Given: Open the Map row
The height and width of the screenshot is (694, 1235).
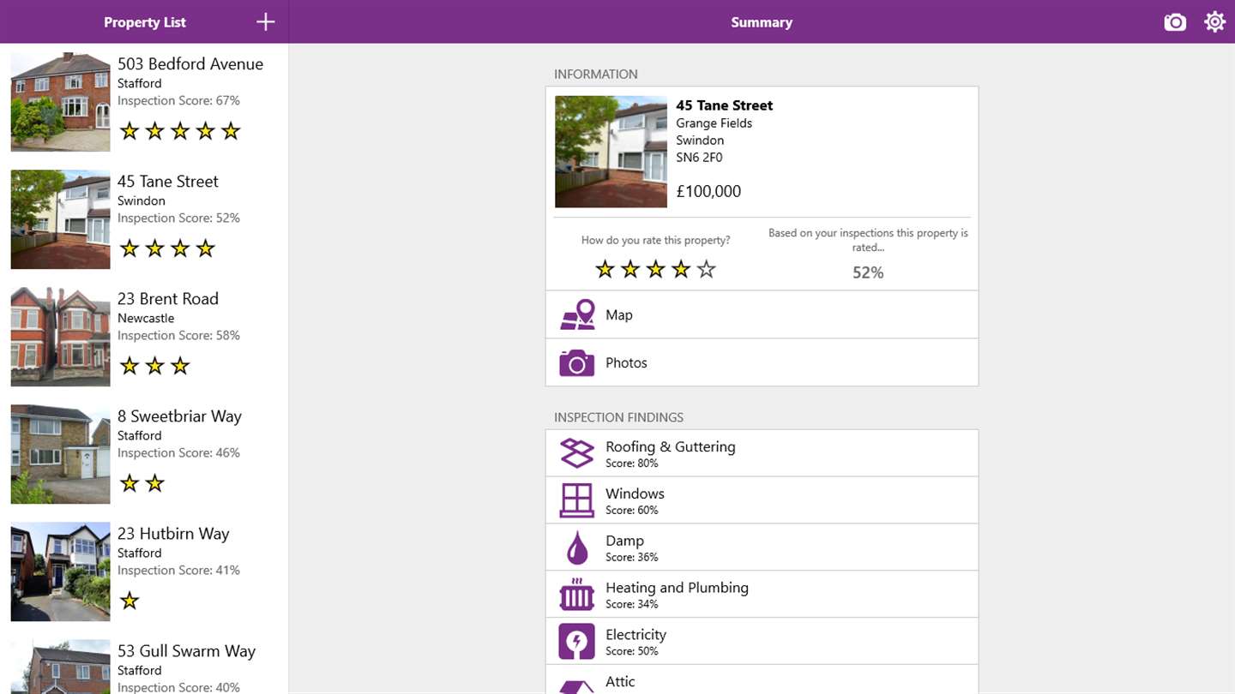Looking at the screenshot, I should pyautogui.click(x=762, y=314).
